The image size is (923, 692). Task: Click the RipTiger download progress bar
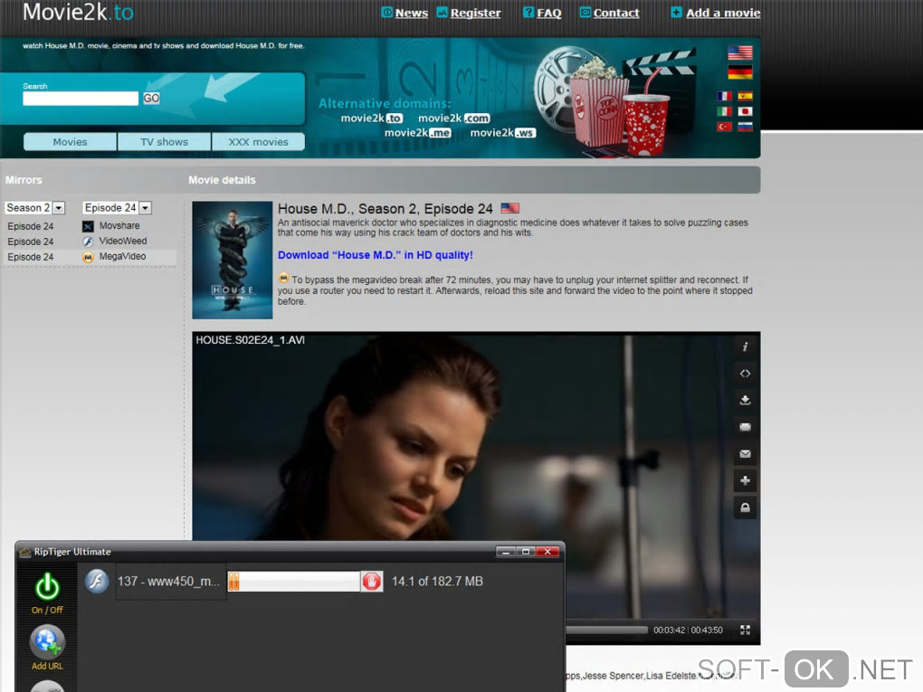click(x=294, y=582)
